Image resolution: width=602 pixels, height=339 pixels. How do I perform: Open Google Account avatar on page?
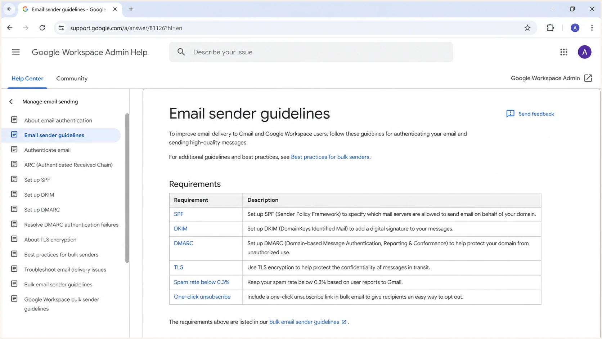pos(585,52)
